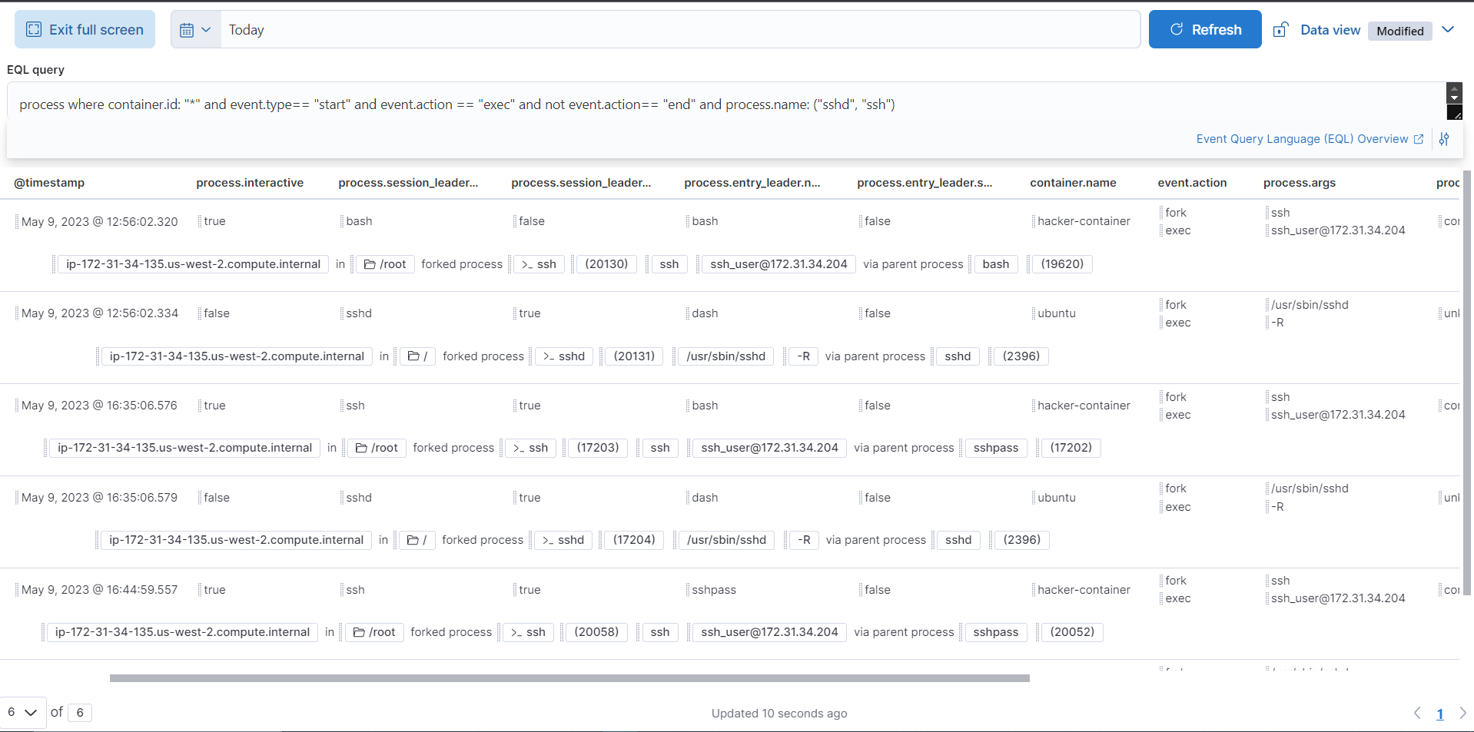
Task: Click the horizontal table scrollbar
Action: tap(569, 678)
